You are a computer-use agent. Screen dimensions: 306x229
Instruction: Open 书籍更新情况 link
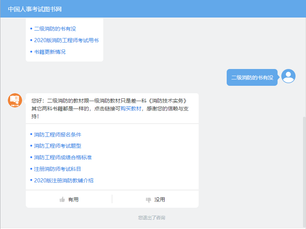pos(50,52)
